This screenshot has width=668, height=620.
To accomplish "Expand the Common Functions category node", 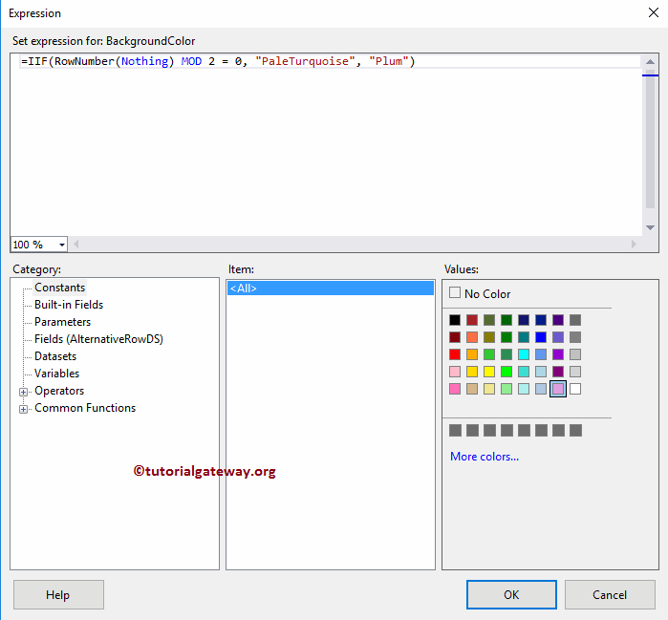I will click(24, 409).
